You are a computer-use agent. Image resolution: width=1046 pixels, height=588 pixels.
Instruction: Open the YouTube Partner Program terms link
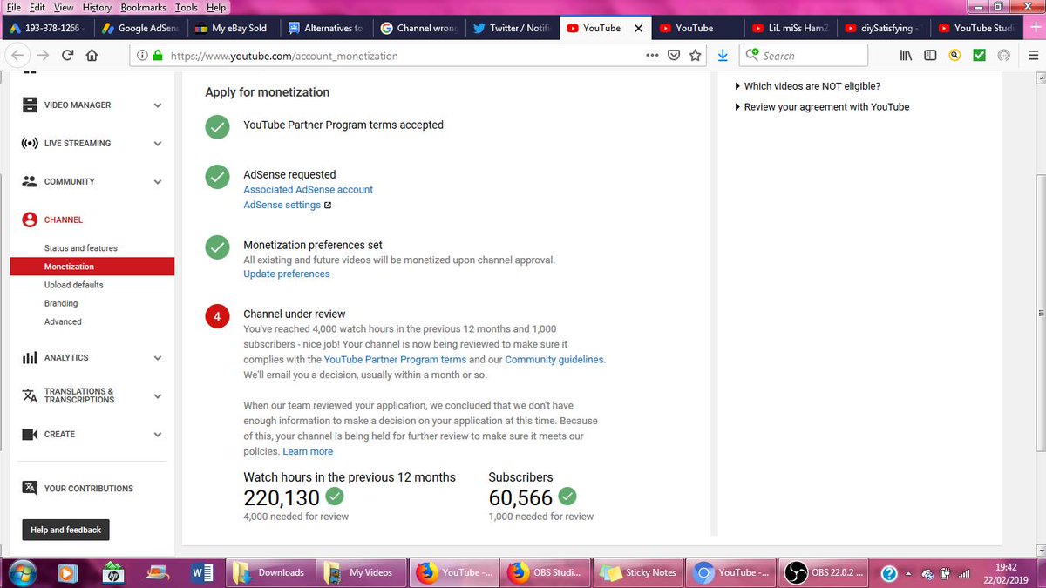click(x=395, y=359)
